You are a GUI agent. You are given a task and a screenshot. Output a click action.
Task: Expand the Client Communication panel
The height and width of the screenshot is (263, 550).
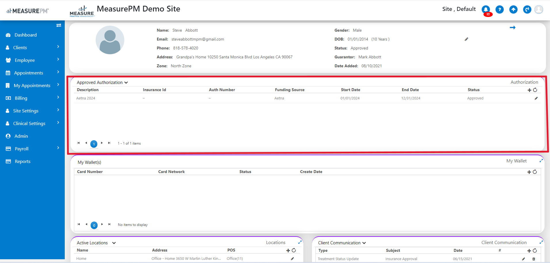pos(541,242)
